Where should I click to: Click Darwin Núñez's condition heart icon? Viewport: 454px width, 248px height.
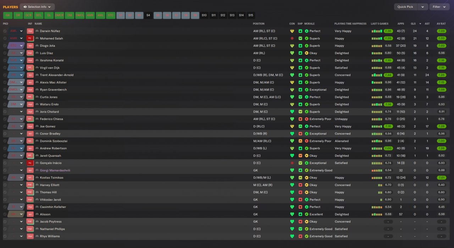click(292, 31)
